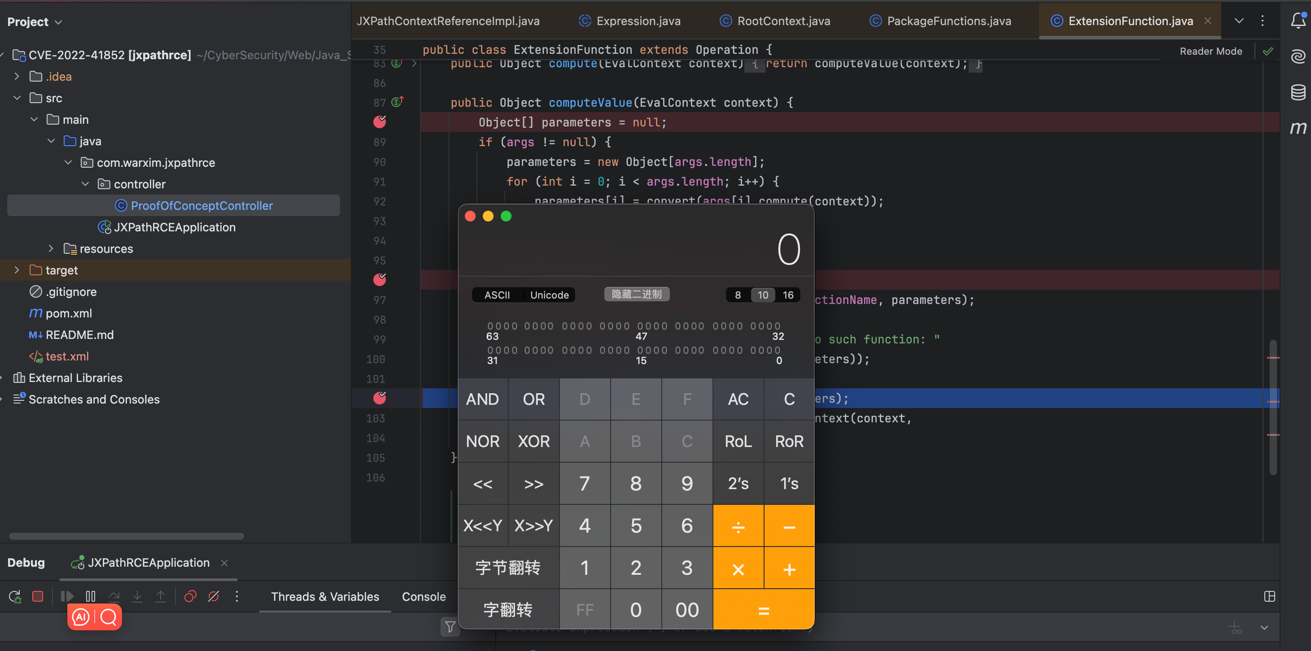Click the 隐藏二进制 hide binary button
The image size is (1311, 651).
637,294
